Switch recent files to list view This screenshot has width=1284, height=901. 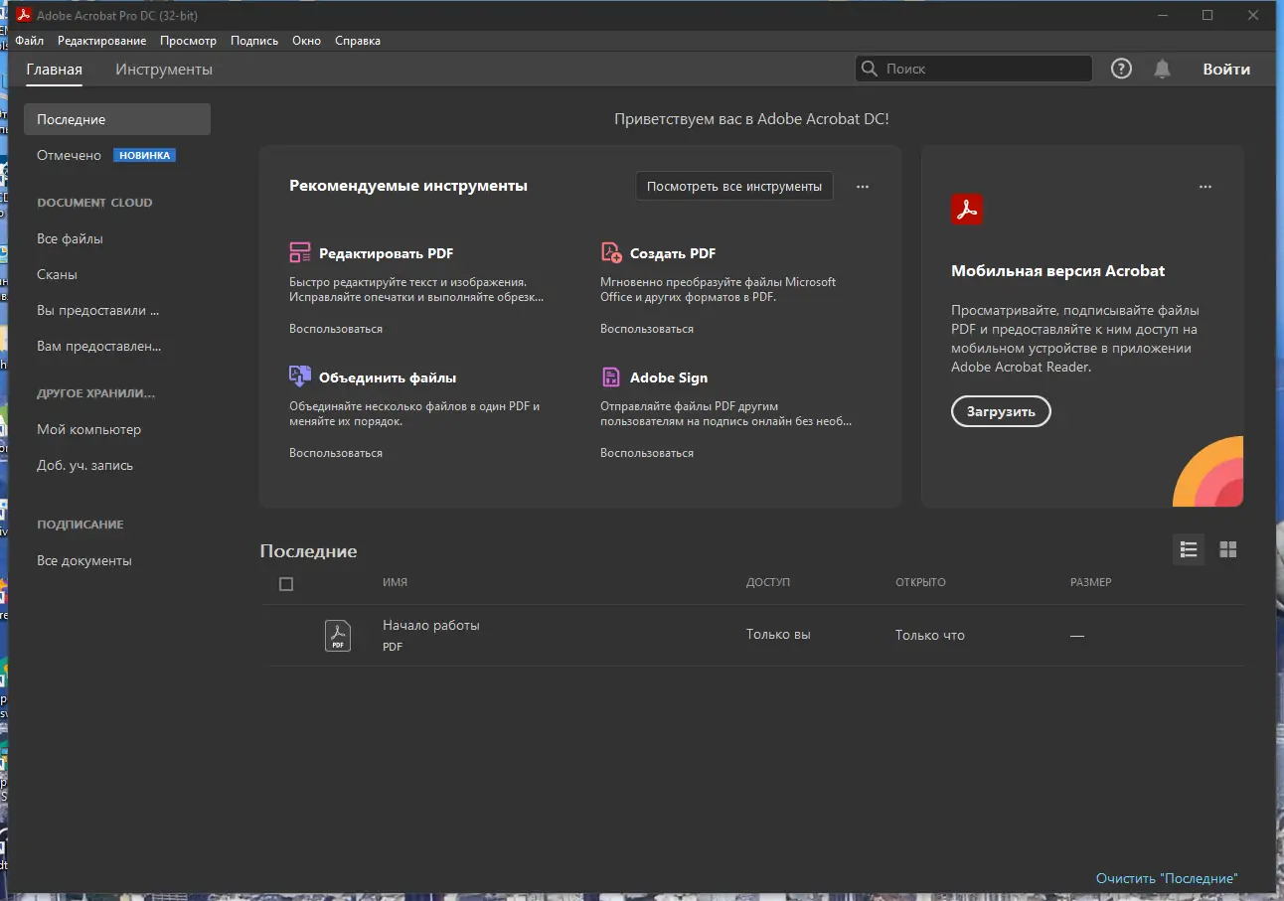coord(1189,549)
